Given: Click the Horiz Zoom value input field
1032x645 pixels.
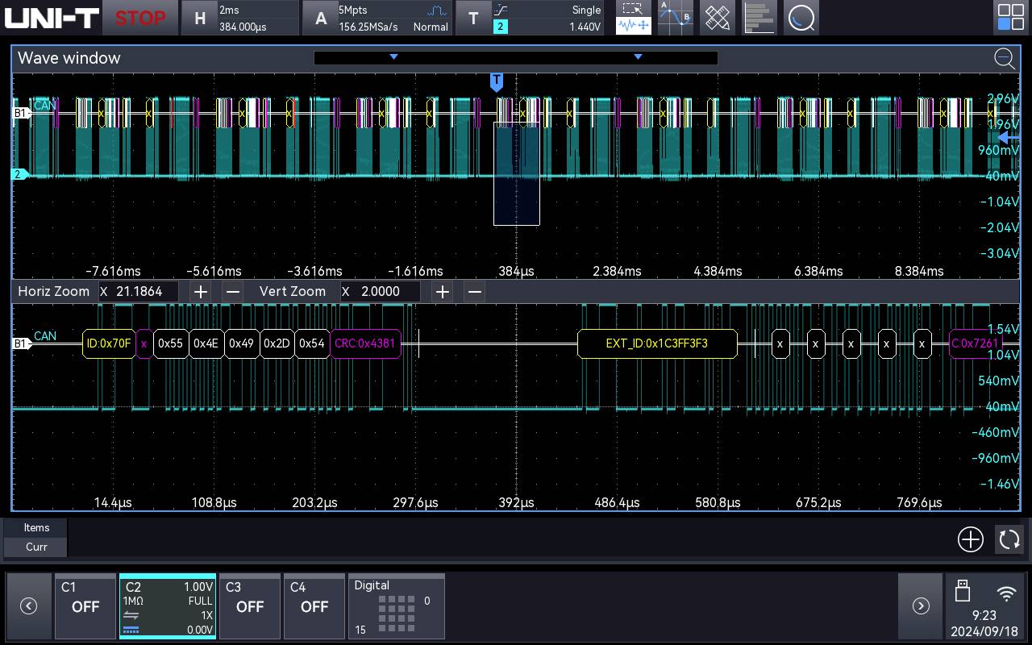Looking at the screenshot, I should (139, 292).
